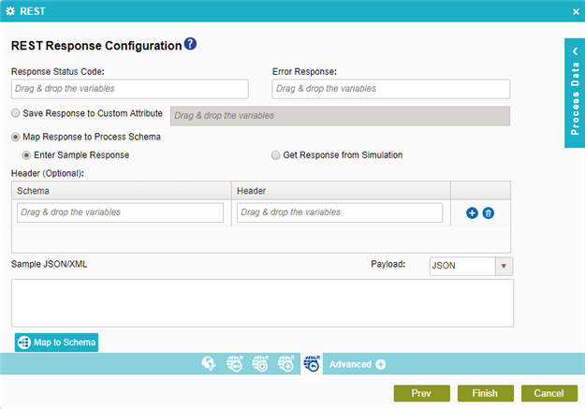Click the Sample JSON/XML label
Viewport: 585px width, 409px height.
click(49, 264)
